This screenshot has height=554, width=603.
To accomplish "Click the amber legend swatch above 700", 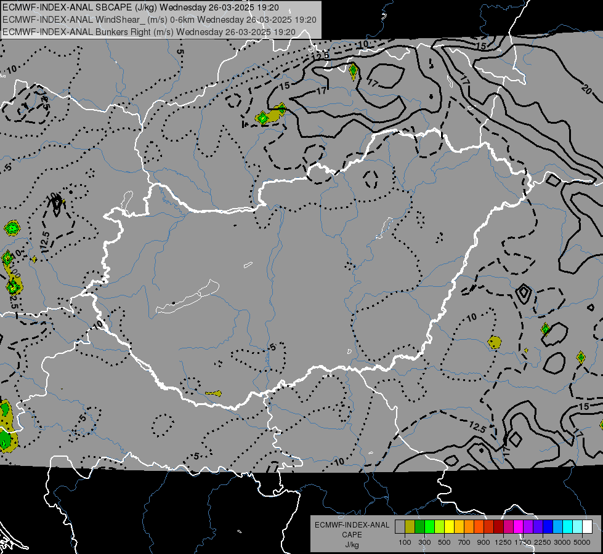I will click(459, 527).
